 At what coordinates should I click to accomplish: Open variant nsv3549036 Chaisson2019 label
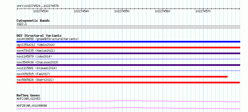38,62
